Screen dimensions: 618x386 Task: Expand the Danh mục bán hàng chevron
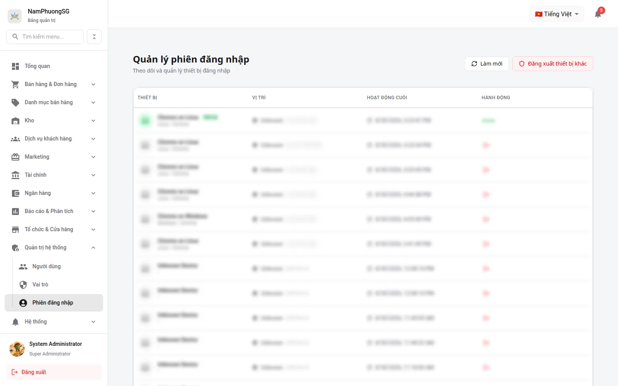click(x=93, y=102)
